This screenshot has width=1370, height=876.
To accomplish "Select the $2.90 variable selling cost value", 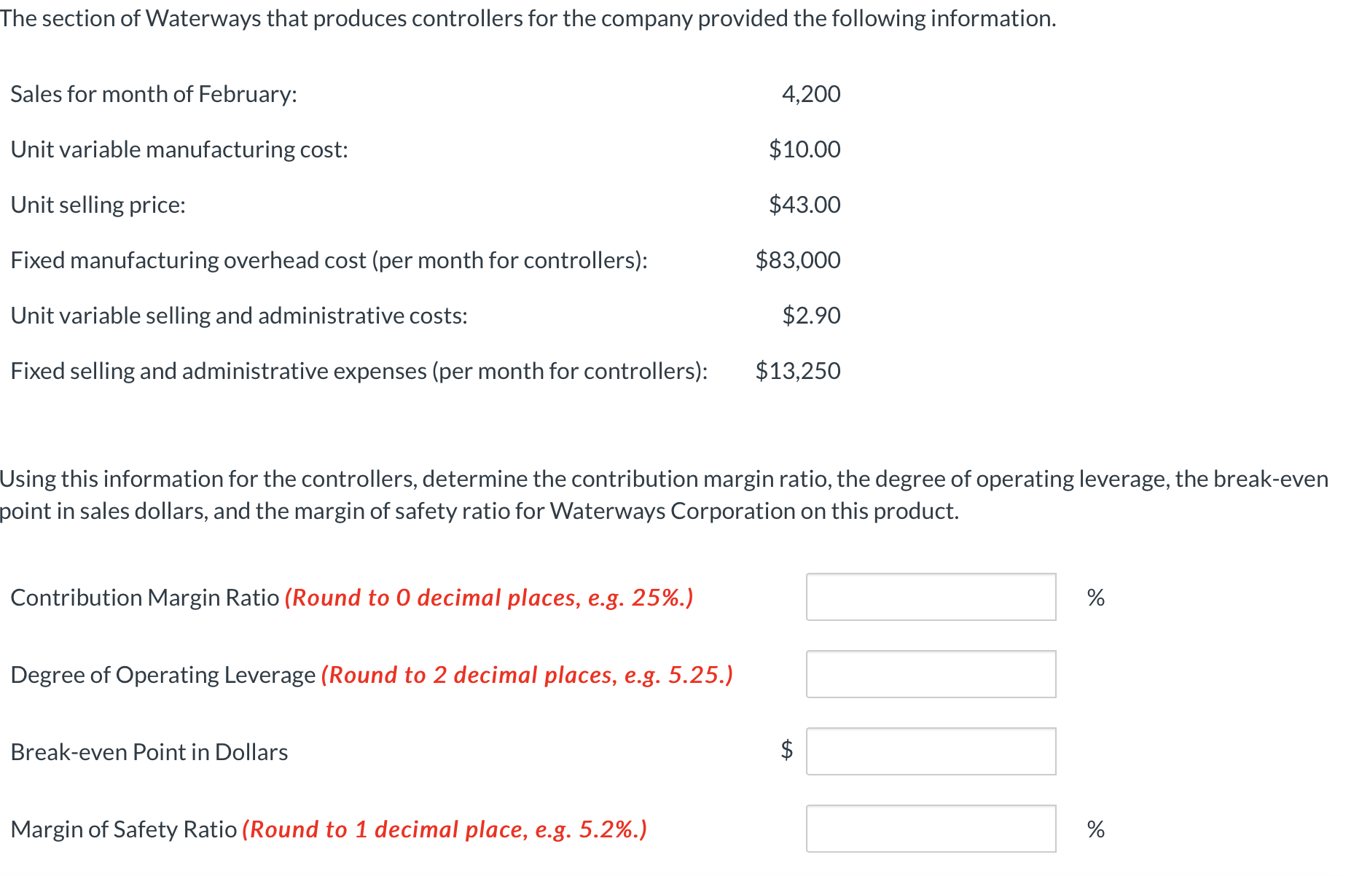I will click(811, 315).
